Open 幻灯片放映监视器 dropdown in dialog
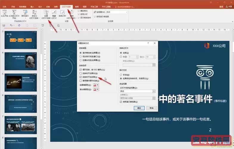 click(x=138, y=91)
